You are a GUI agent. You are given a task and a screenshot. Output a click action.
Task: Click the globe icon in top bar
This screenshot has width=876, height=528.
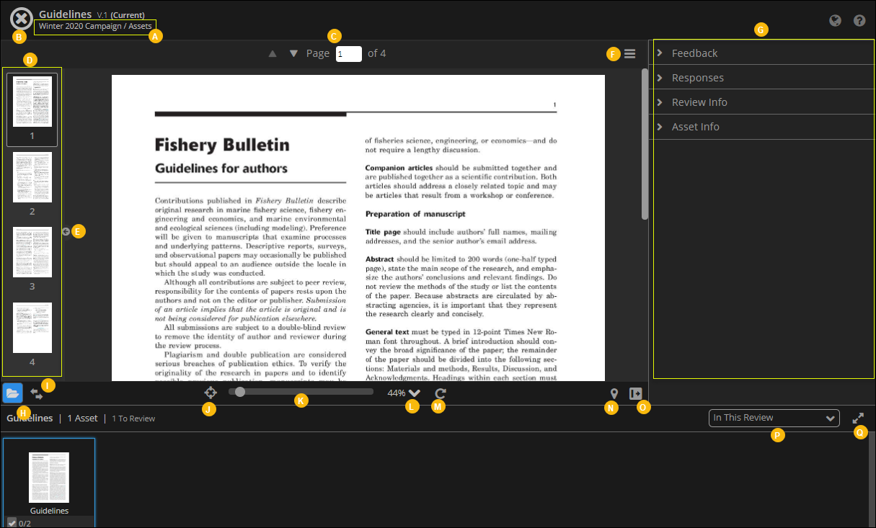coord(836,21)
